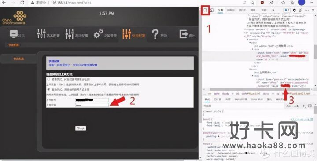Collapse the tbody node arrow
Screen dimensions: 317x161
pyautogui.click(x=247, y=40)
